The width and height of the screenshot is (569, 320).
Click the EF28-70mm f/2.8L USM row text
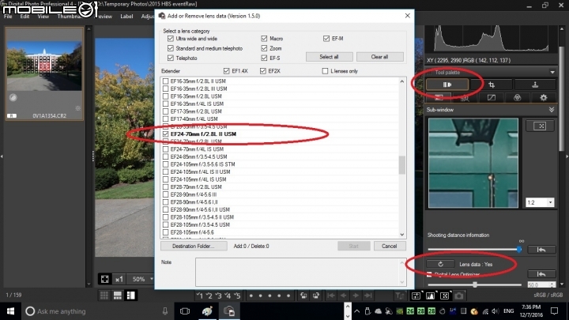coord(196,186)
